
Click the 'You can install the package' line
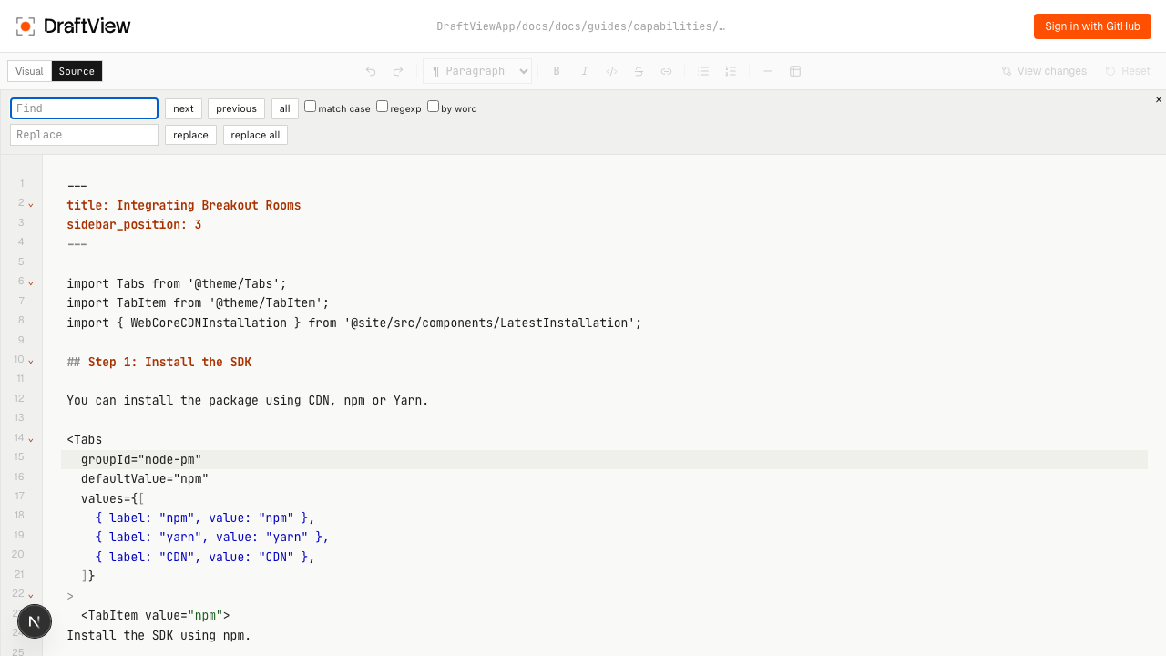(x=248, y=400)
